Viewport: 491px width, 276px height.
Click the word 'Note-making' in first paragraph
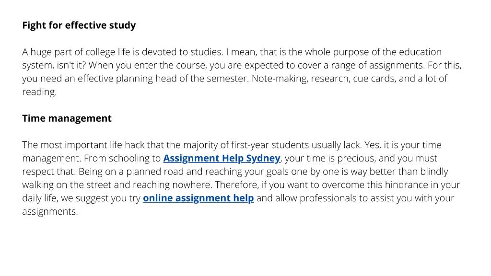pyautogui.click(x=280, y=79)
